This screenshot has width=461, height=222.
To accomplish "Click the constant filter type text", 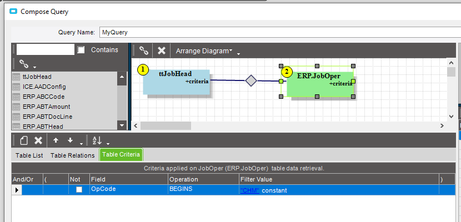I will point(274,190).
